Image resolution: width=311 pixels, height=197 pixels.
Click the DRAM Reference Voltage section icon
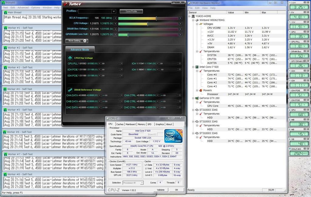point(70,90)
